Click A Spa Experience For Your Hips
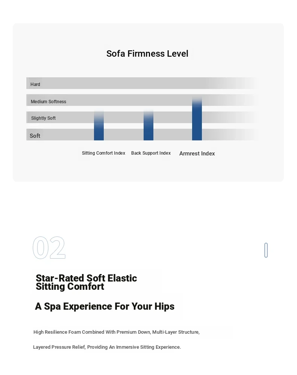This screenshot has height=375, width=297. [105, 306]
